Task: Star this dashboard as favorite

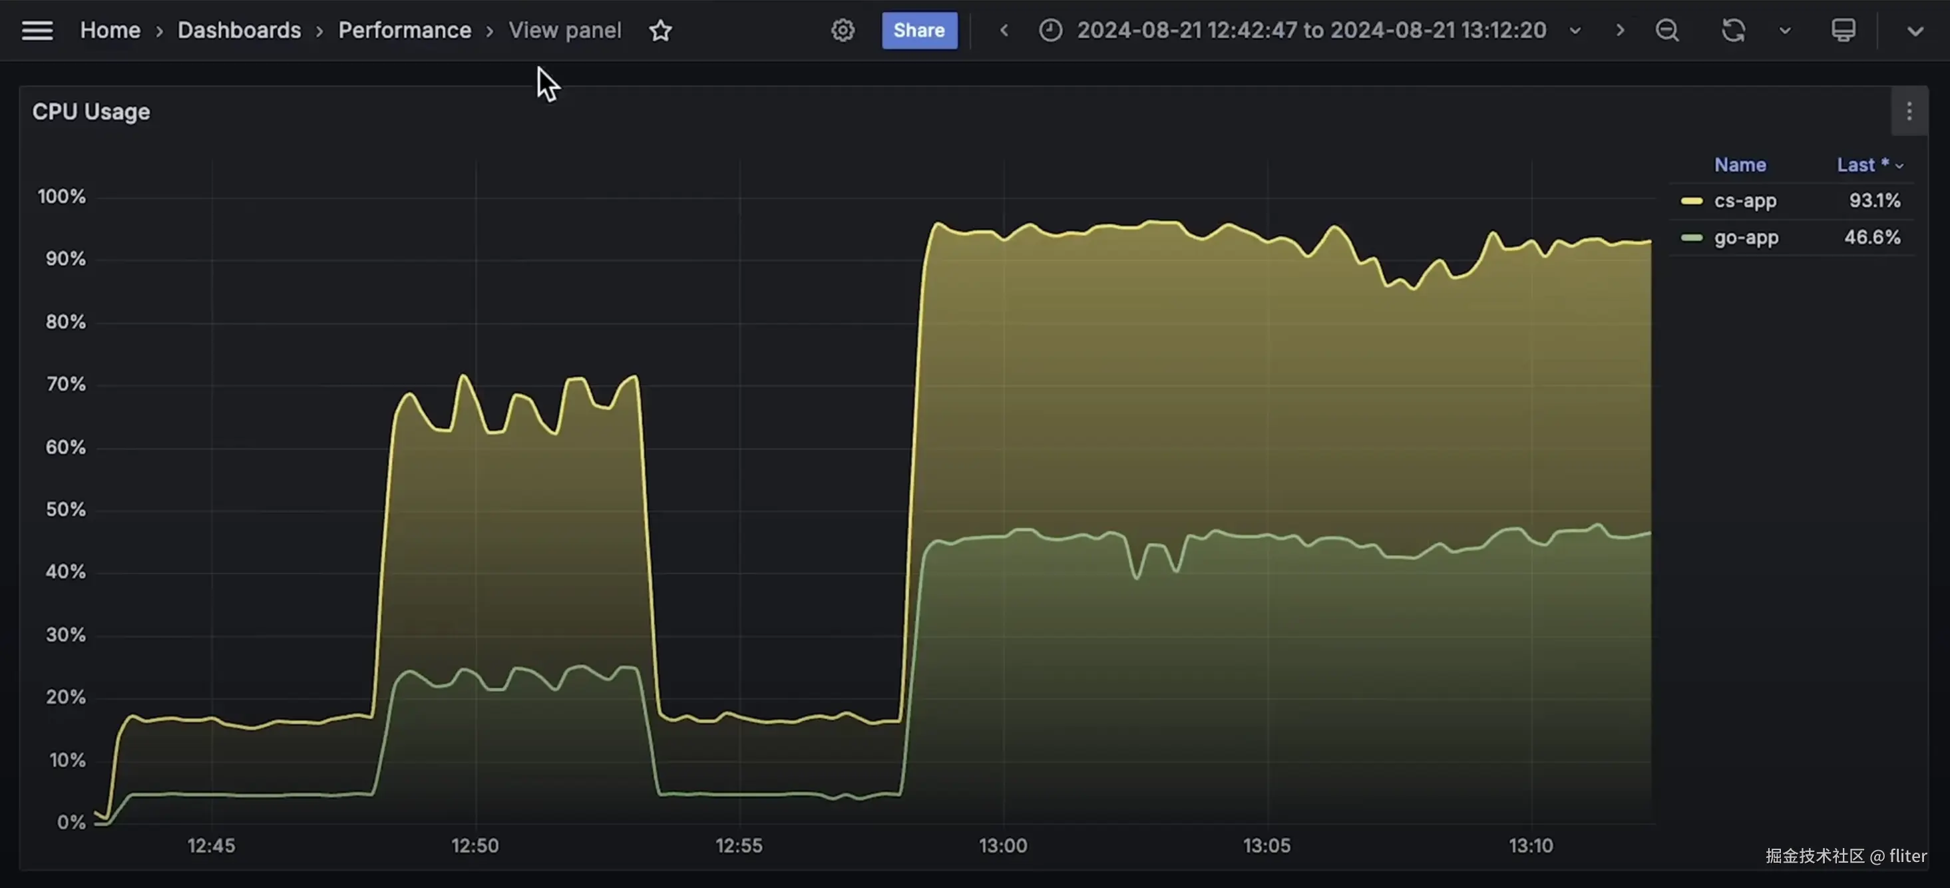Action: click(660, 30)
